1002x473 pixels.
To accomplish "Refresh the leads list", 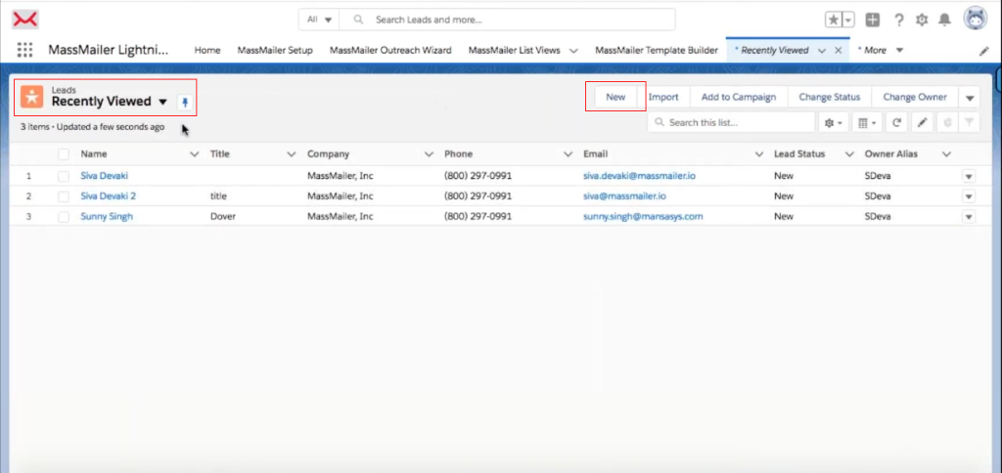I will tap(896, 122).
